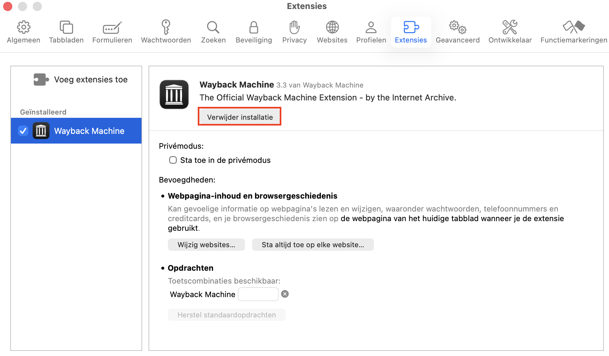Select the Wachtwoorden key icon

(x=166, y=27)
